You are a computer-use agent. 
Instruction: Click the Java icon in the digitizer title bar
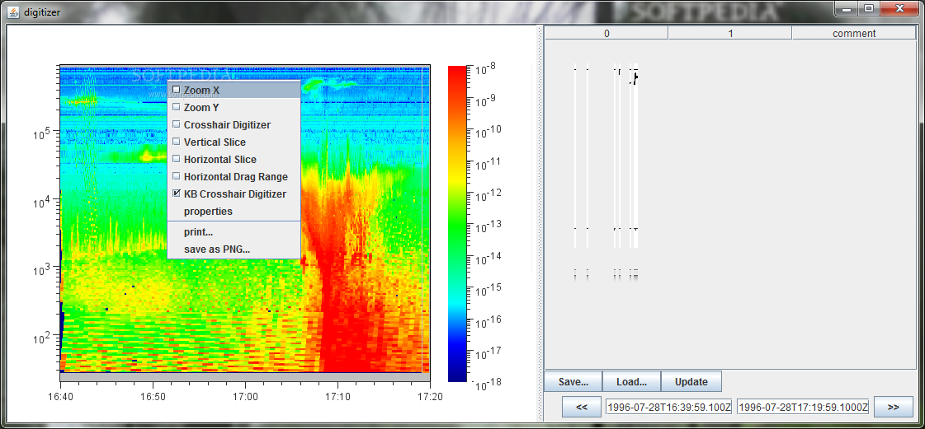14,12
